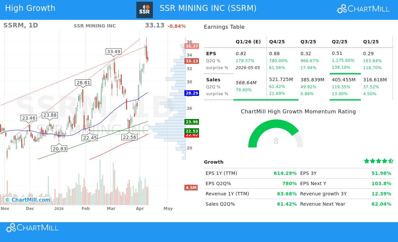Click the EPS 1Y (TTM) value 614.29%
Image resolution: width=398 pixels, height=242 pixels.
(x=285, y=173)
